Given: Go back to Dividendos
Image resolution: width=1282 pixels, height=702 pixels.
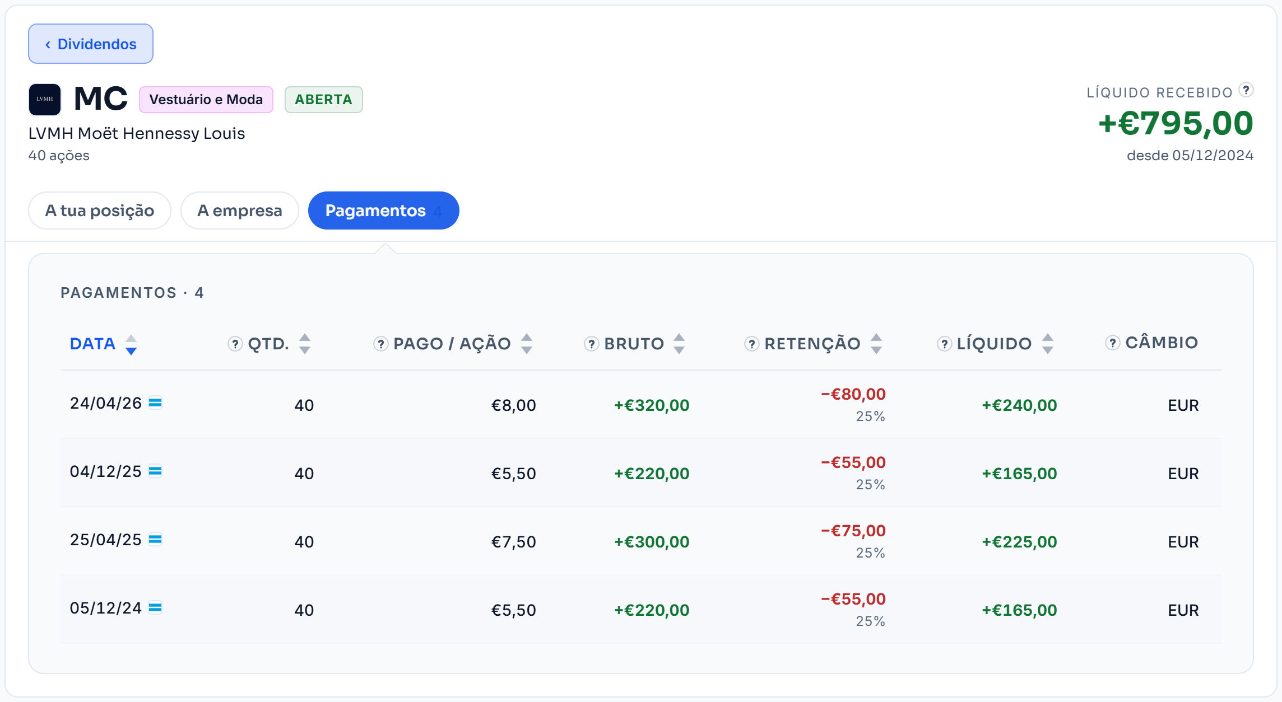Looking at the screenshot, I should (91, 44).
